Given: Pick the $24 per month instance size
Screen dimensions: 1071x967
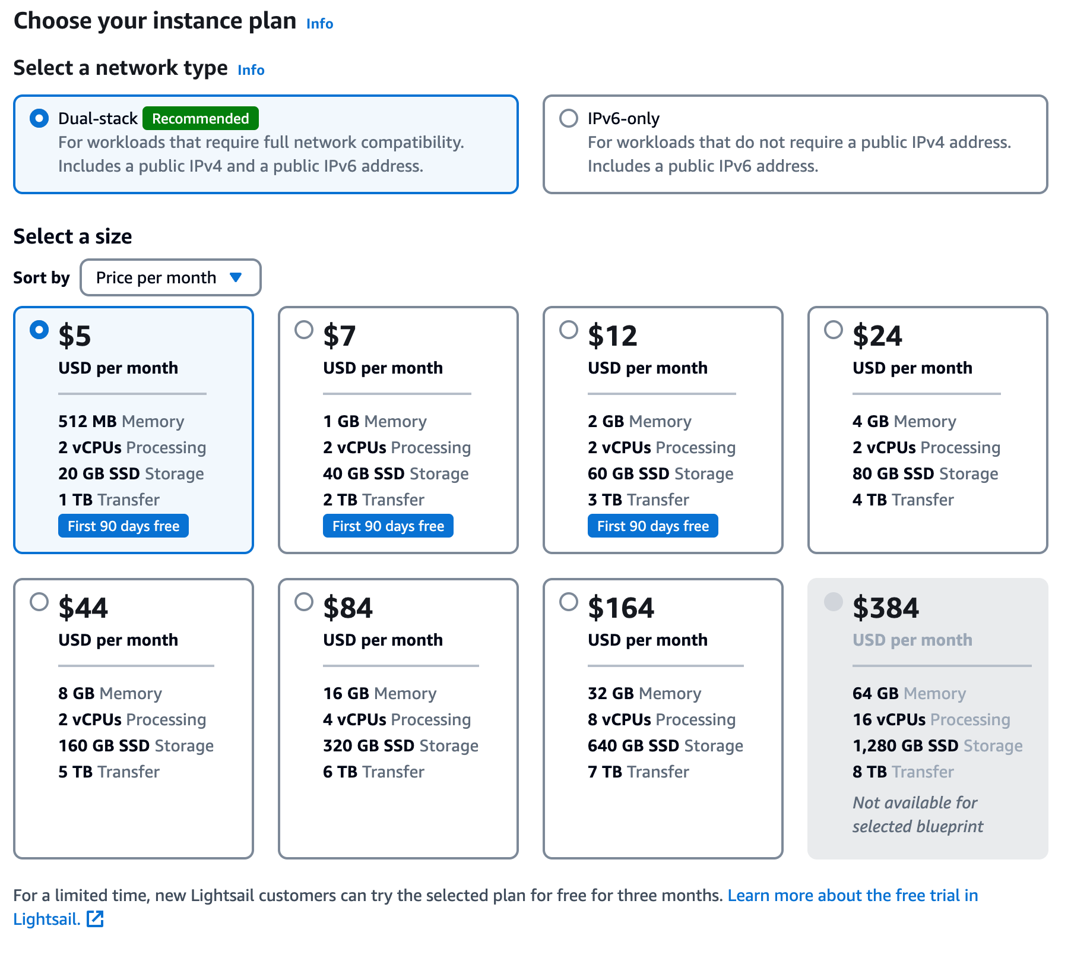Looking at the screenshot, I should [834, 330].
